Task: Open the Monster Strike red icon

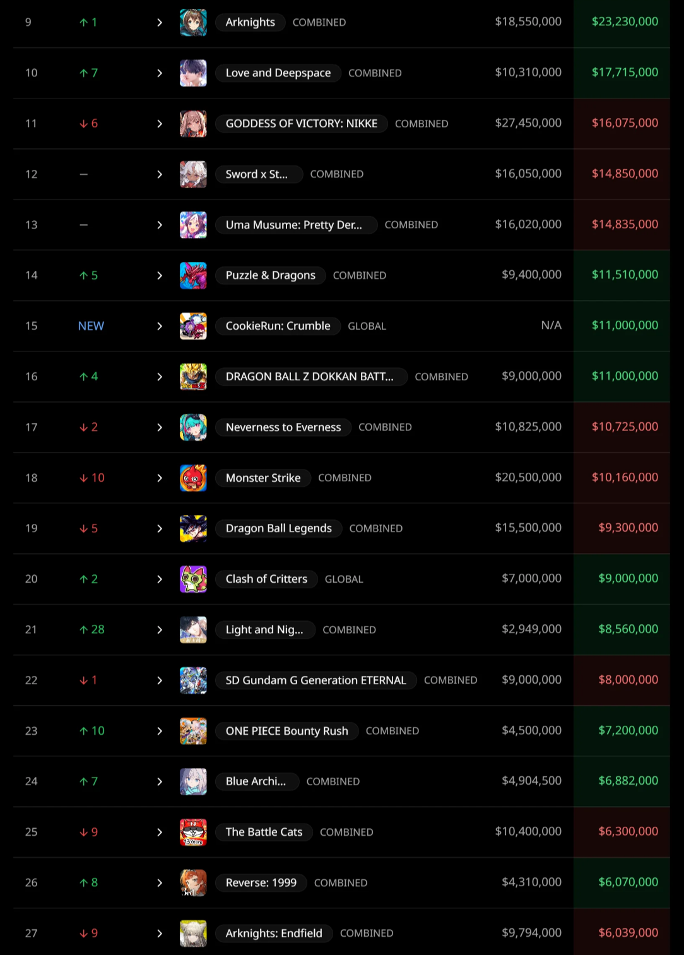Action: pos(193,478)
